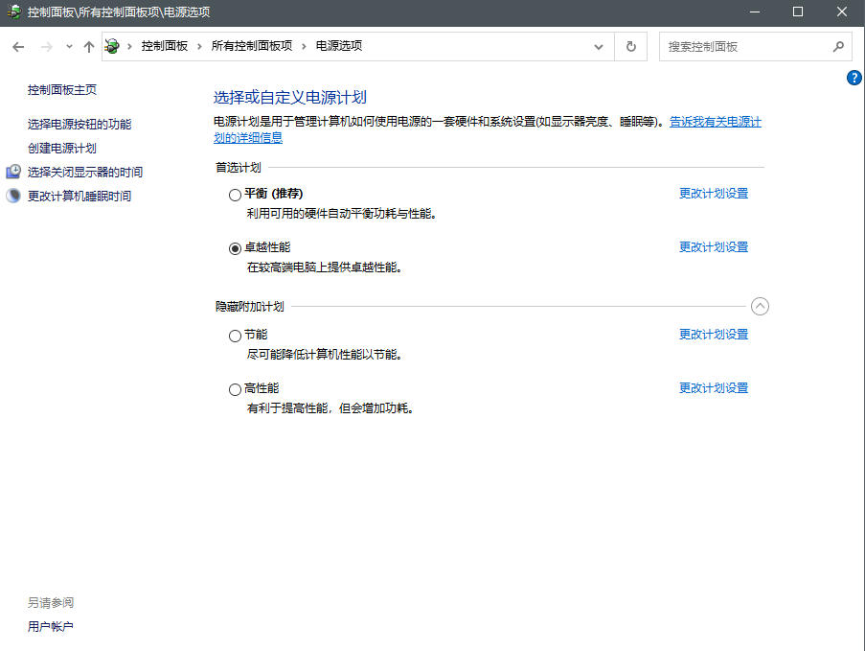
Task: Choose the 高性能 power plan option
Action: click(235, 389)
